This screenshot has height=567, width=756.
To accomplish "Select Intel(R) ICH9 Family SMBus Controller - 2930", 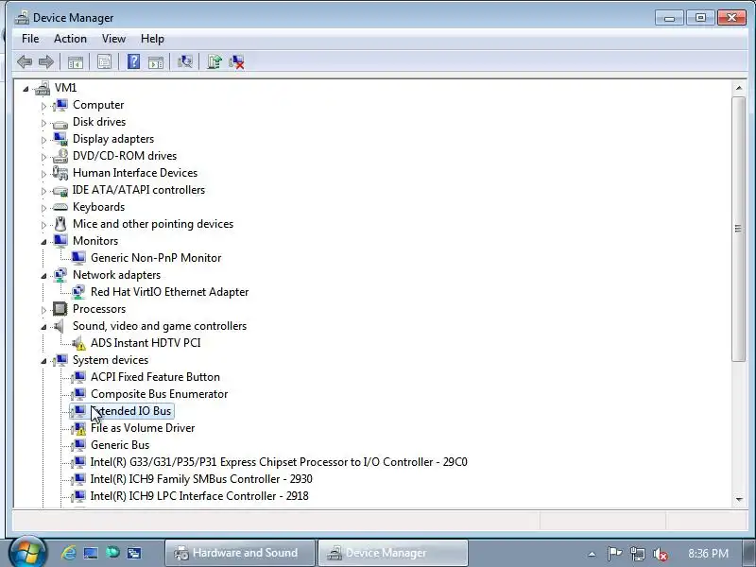I will pyautogui.click(x=201, y=479).
